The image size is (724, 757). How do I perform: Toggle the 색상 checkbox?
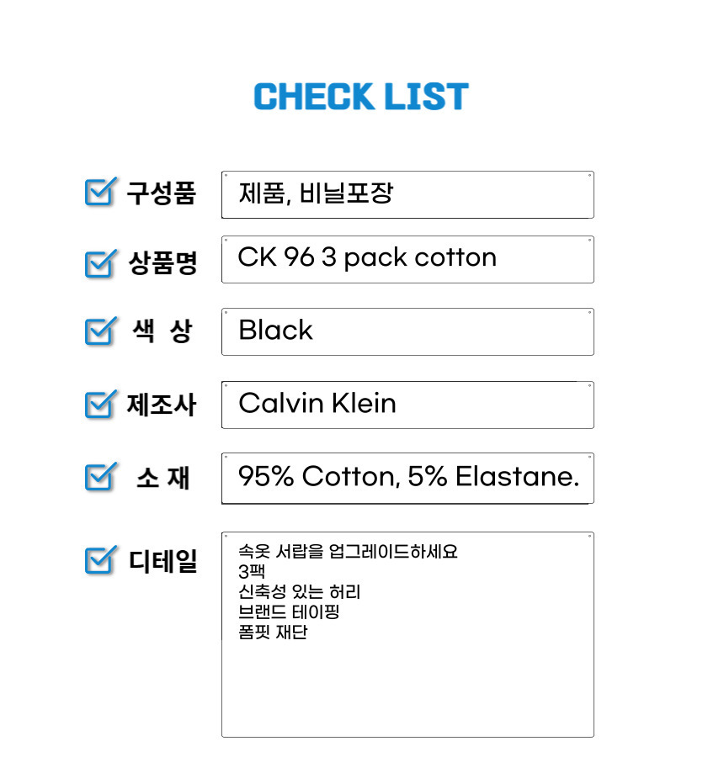coord(99,331)
